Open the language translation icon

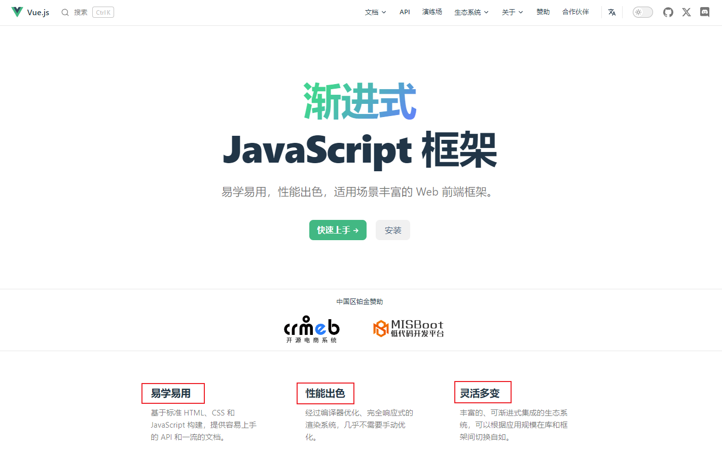pyautogui.click(x=612, y=12)
